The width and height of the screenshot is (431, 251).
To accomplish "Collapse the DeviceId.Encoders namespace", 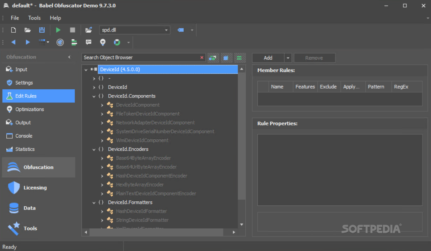I will click(x=94, y=149).
